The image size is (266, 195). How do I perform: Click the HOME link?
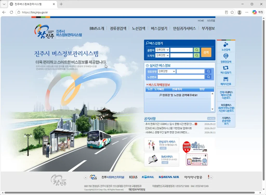click(x=201, y=21)
